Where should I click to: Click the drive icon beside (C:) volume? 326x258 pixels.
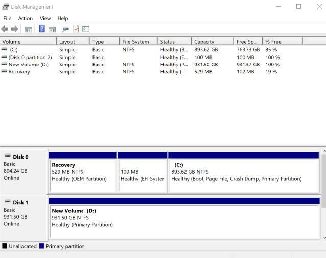pyautogui.click(x=4, y=49)
